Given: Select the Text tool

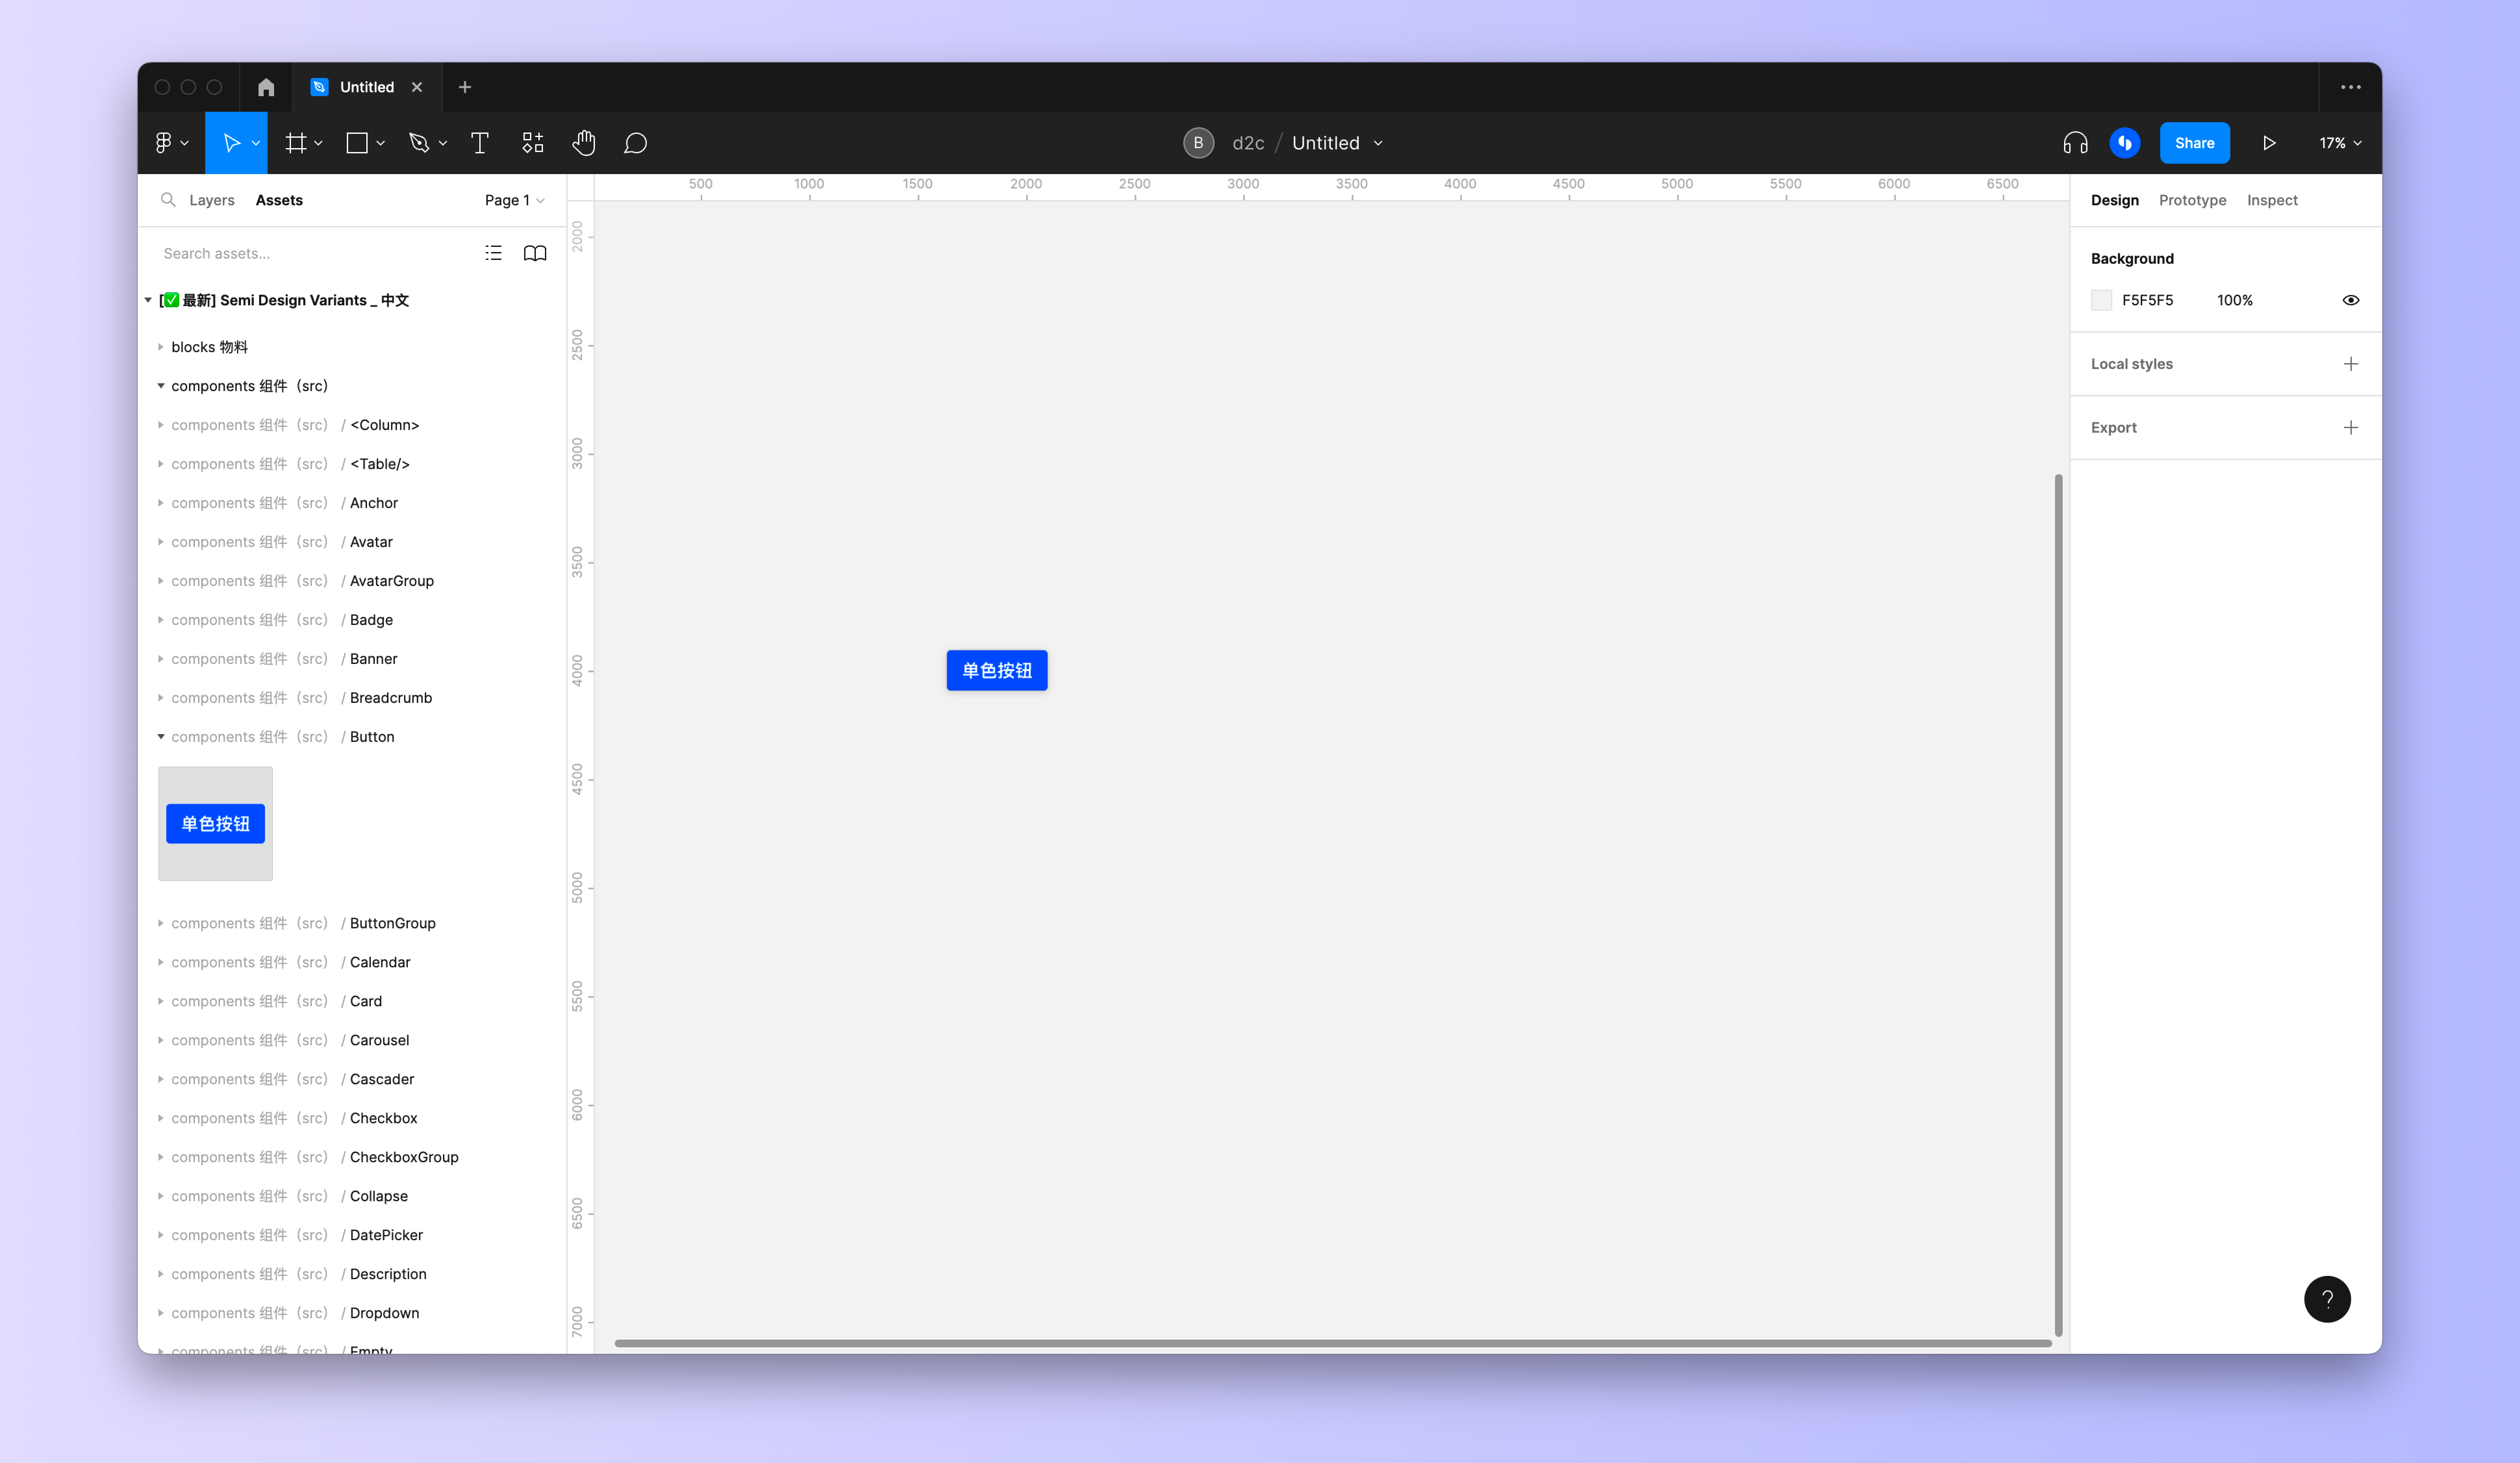Looking at the screenshot, I should [x=480, y=143].
